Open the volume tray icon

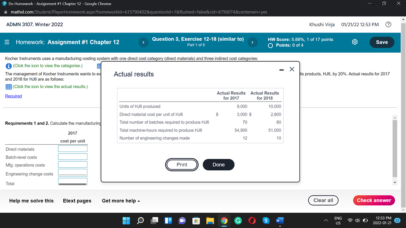357,221
